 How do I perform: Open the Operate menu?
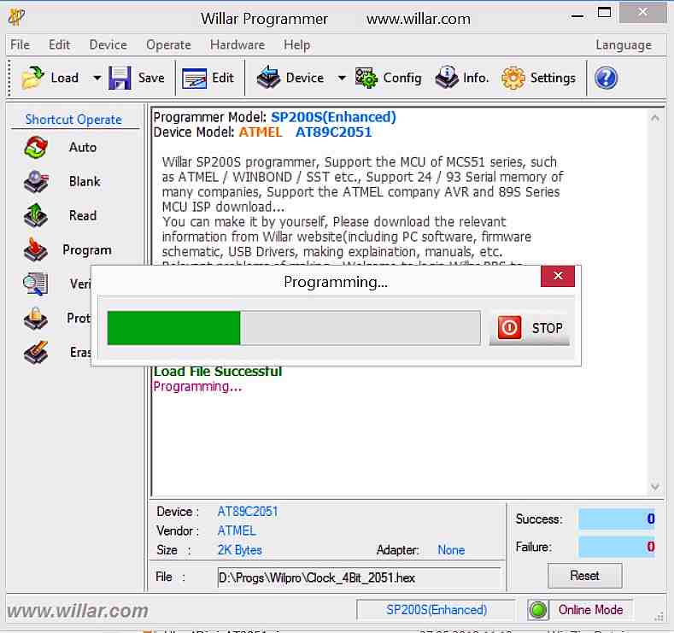[x=168, y=44]
